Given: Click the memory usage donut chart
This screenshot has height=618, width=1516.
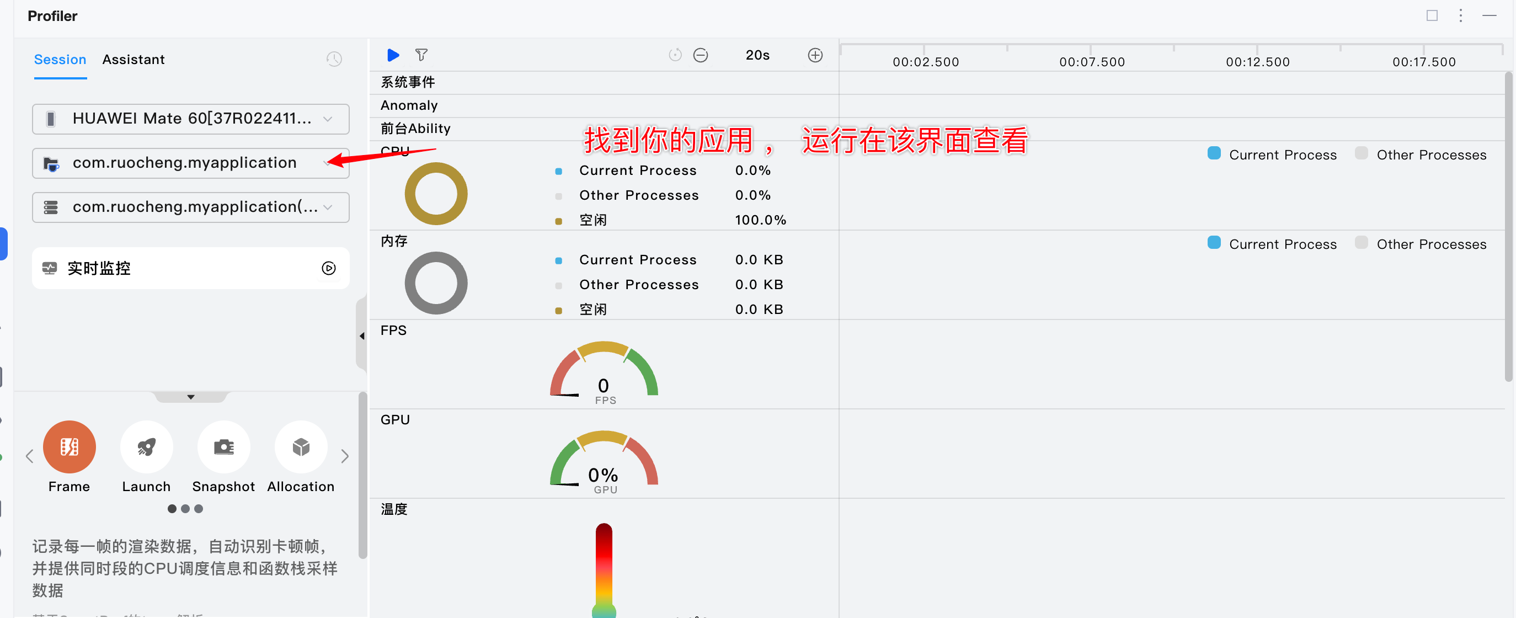Looking at the screenshot, I should point(435,283).
